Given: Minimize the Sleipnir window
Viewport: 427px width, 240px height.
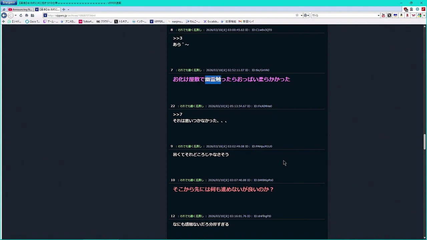Looking at the screenshot, I should [401, 3].
